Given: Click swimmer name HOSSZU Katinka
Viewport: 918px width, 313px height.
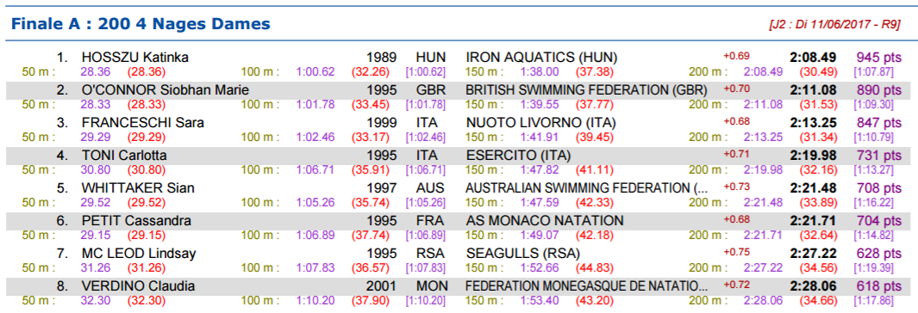Looking at the screenshot, I should click(135, 58).
